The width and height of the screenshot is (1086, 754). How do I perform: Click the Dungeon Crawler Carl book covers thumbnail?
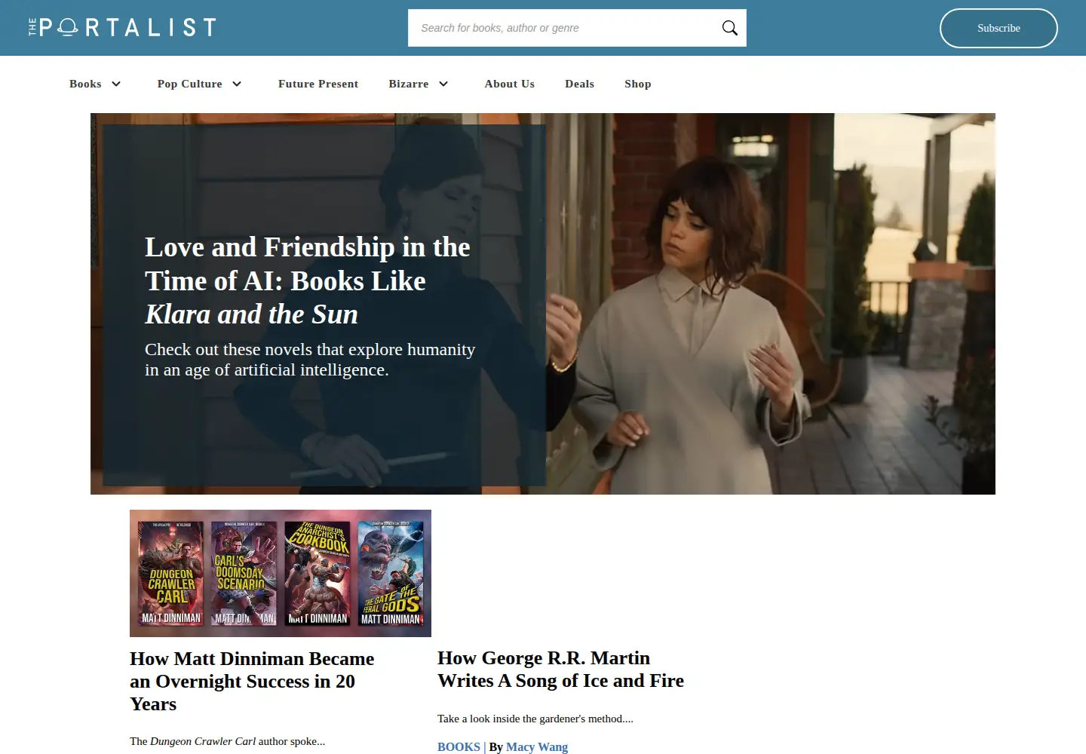point(281,573)
